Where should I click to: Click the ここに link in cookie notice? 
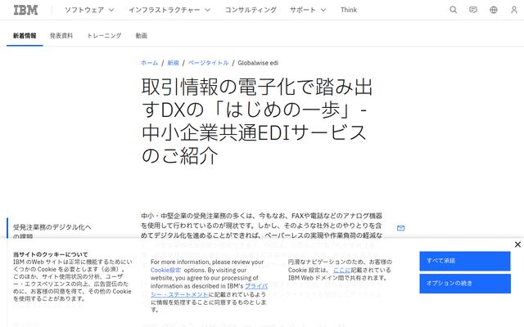(x=342, y=270)
